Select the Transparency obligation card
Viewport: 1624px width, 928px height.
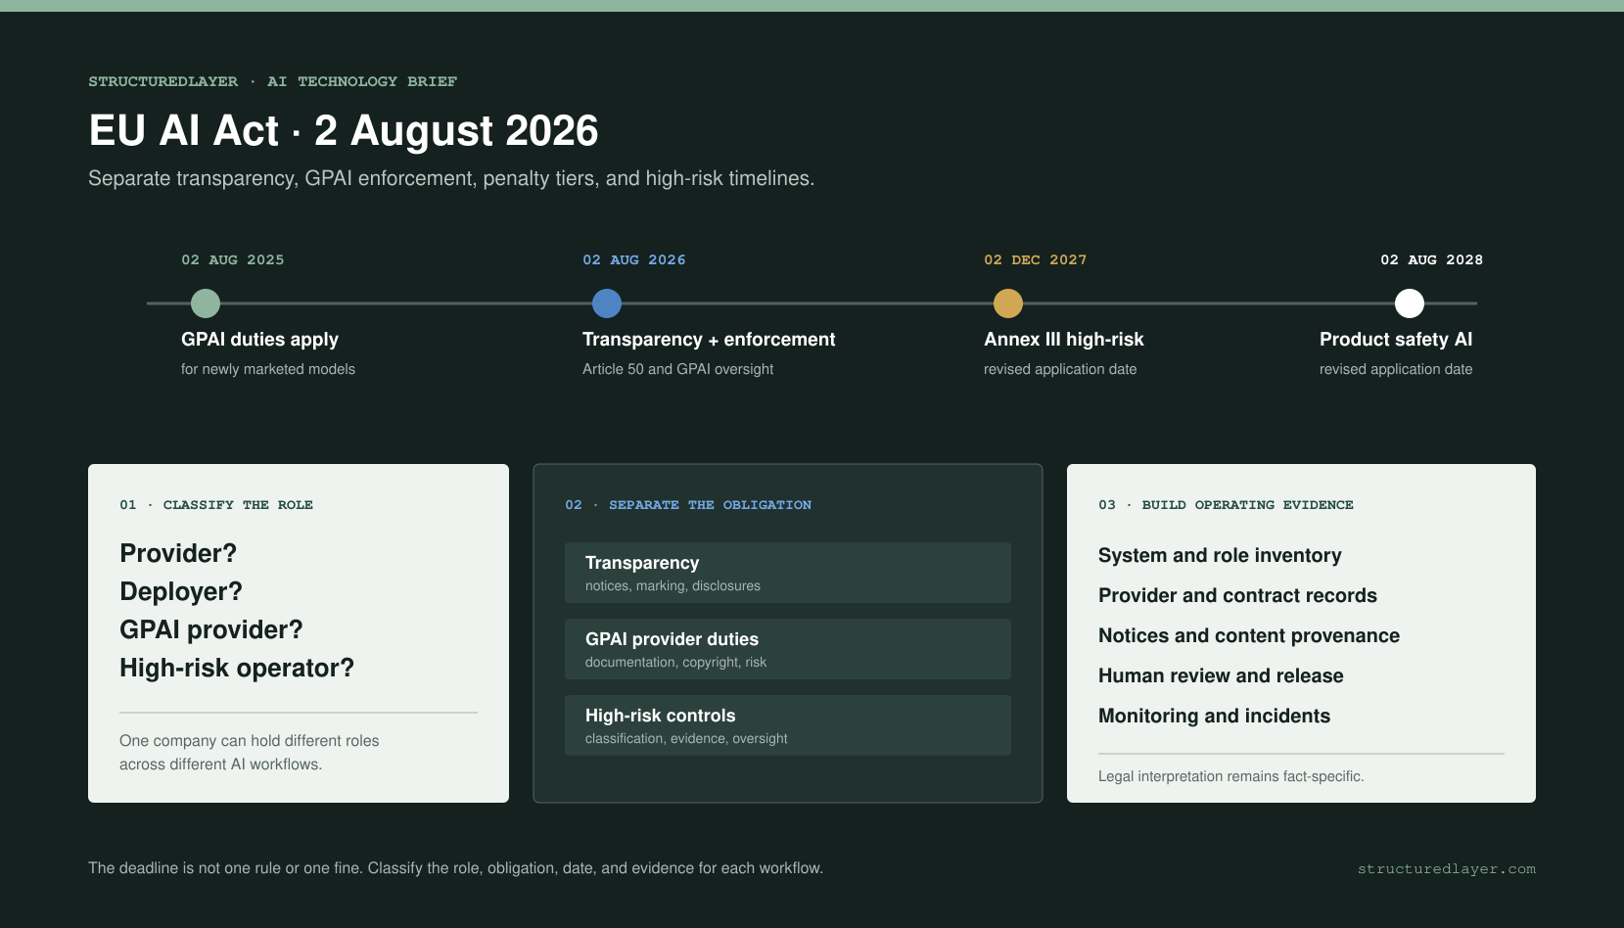click(x=788, y=573)
